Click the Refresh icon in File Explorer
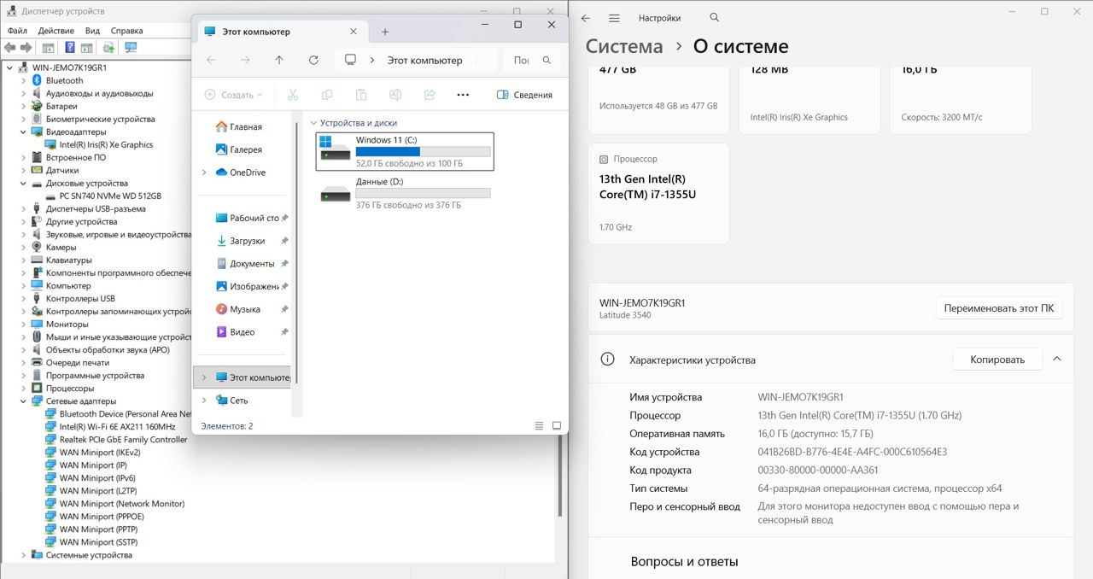 point(313,61)
